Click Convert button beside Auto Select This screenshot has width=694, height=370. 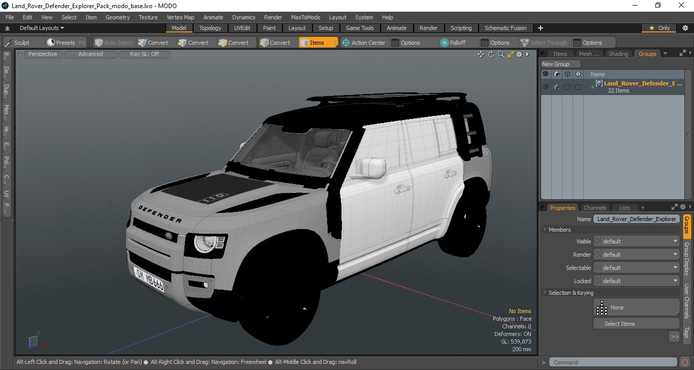(x=153, y=43)
